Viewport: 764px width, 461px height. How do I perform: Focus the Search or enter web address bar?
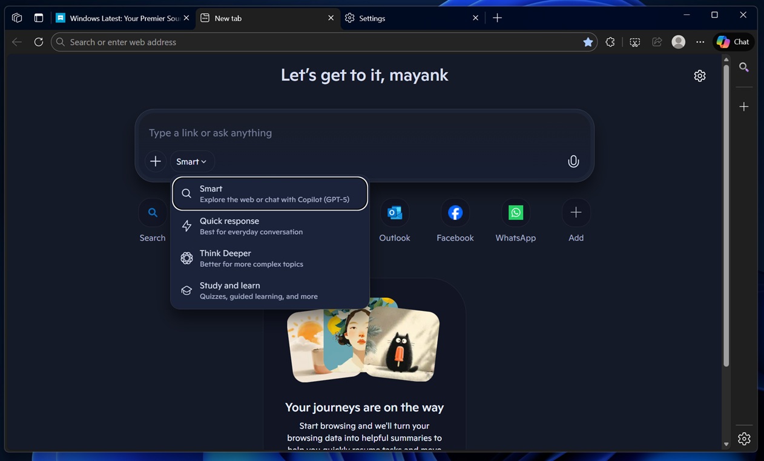pyautogui.click(x=324, y=42)
